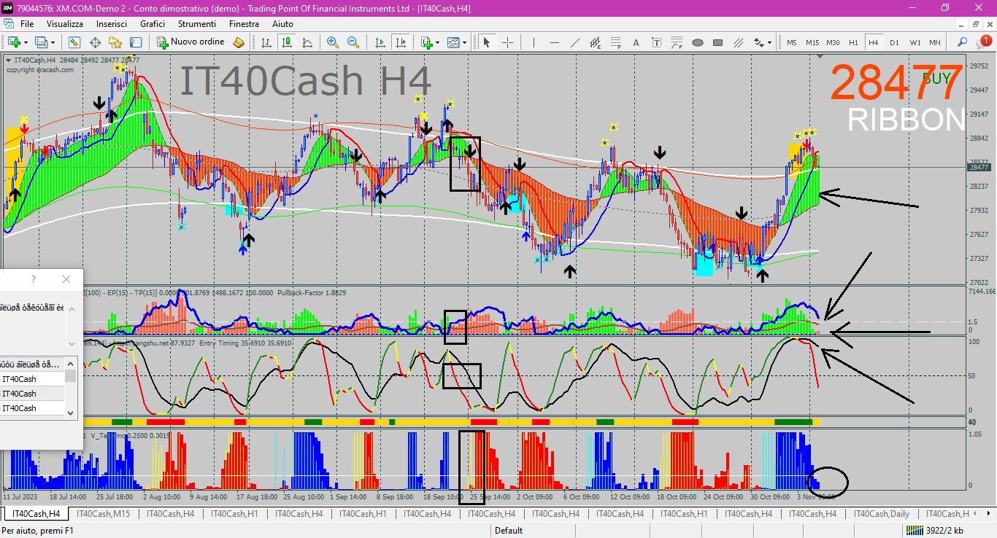The width and height of the screenshot is (997, 538).
Task: Expand the arrows tool dropdown arrow
Action: pos(769,42)
